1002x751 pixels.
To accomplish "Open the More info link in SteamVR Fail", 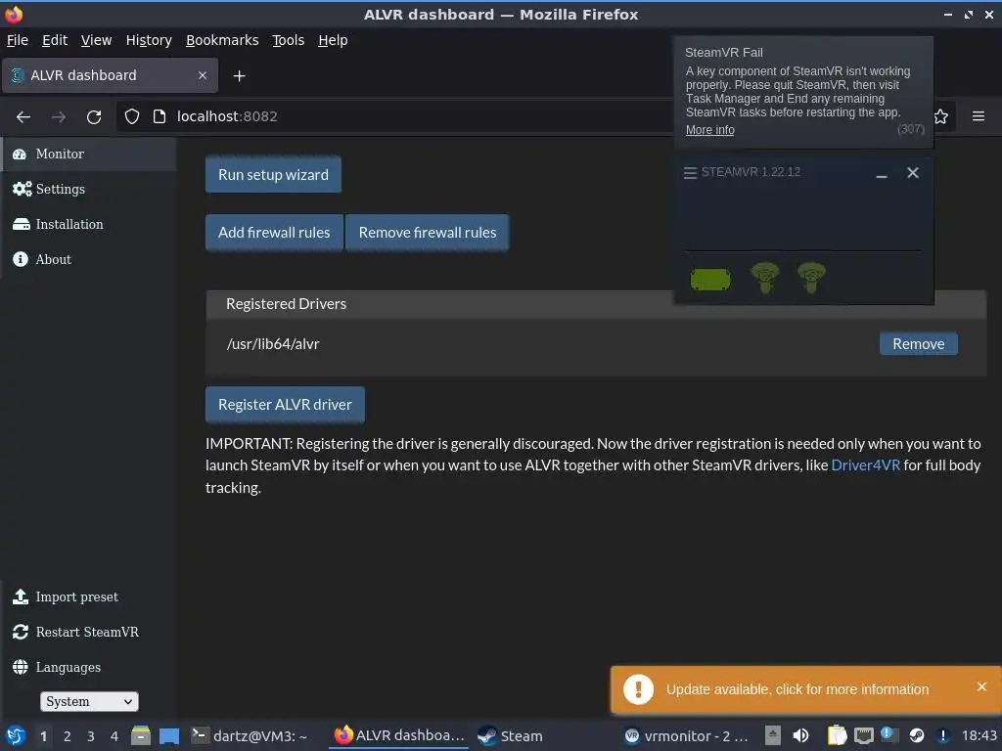I will click(710, 130).
